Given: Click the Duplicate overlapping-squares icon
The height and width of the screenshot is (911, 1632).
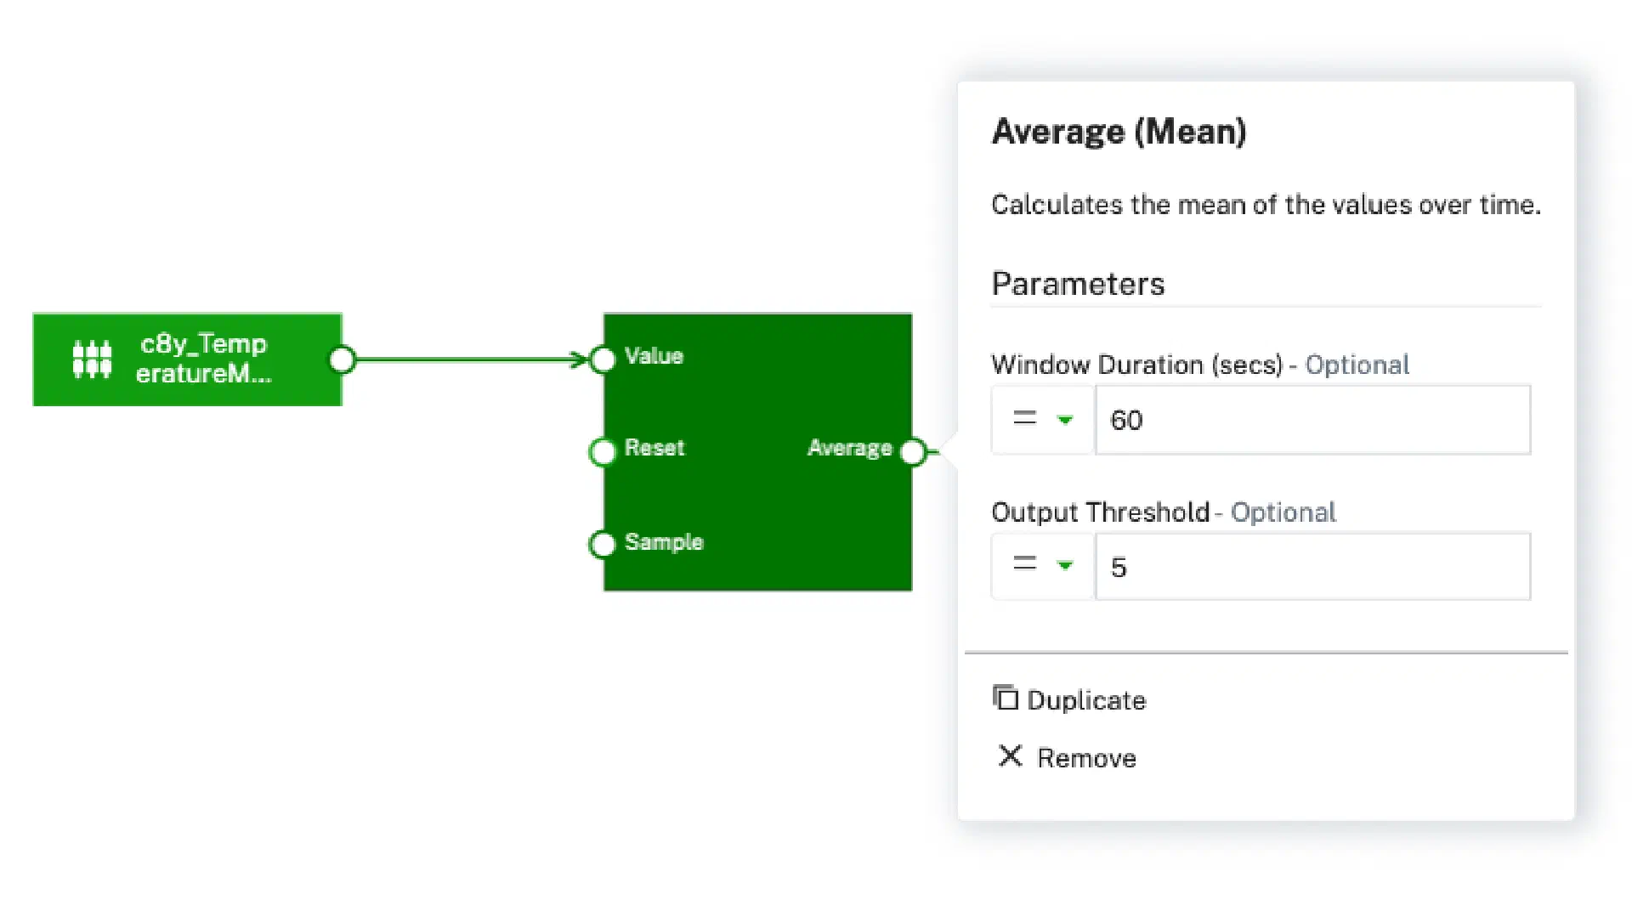Looking at the screenshot, I should 1006,699.
